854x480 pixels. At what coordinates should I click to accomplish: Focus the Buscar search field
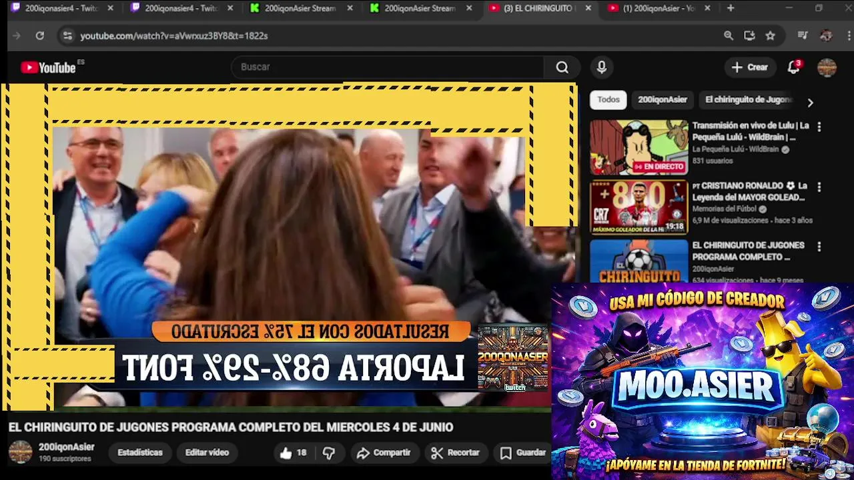pos(389,67)
